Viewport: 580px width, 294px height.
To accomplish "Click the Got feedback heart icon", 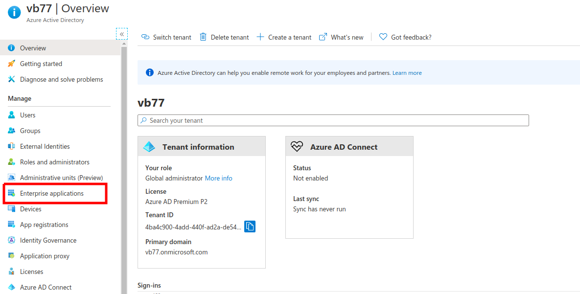I will pyautogui.click(x=383, y=37).
